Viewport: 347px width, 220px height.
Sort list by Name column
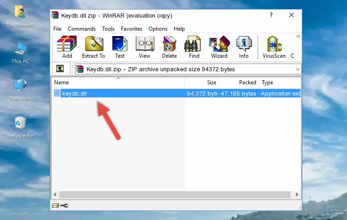point(118,82)
